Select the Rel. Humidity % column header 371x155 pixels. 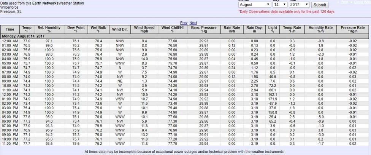(49, 29)
